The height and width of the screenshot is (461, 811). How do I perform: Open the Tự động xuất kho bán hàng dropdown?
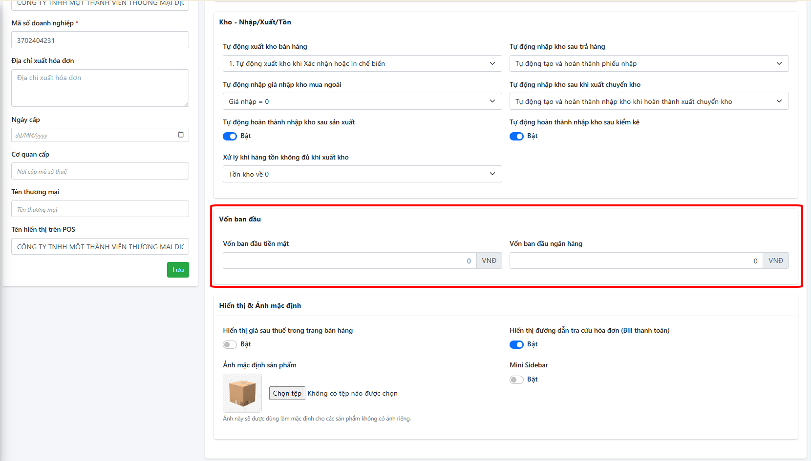pos(362,63)
